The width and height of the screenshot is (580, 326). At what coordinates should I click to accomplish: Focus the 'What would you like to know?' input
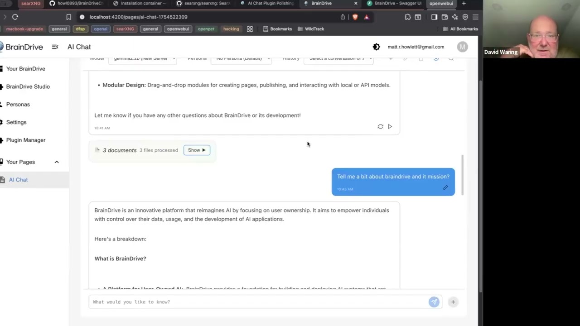pos(258,302)
